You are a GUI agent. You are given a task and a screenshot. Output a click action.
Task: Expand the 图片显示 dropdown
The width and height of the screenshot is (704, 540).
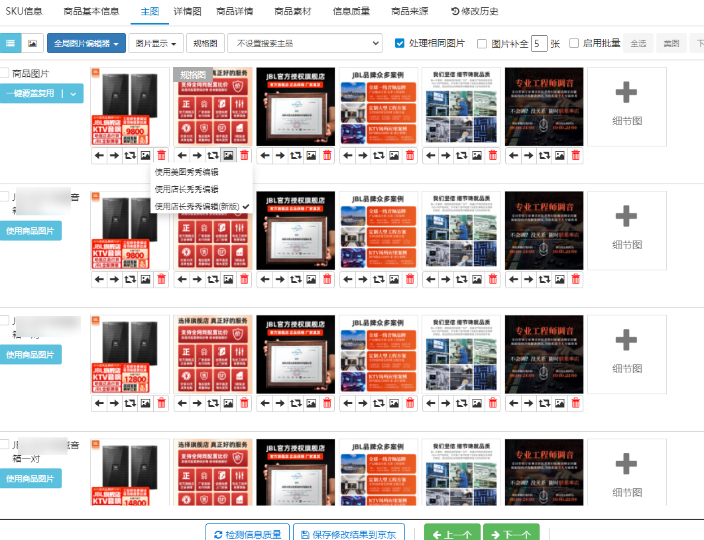pyautogui.click(x=156, y=44)
